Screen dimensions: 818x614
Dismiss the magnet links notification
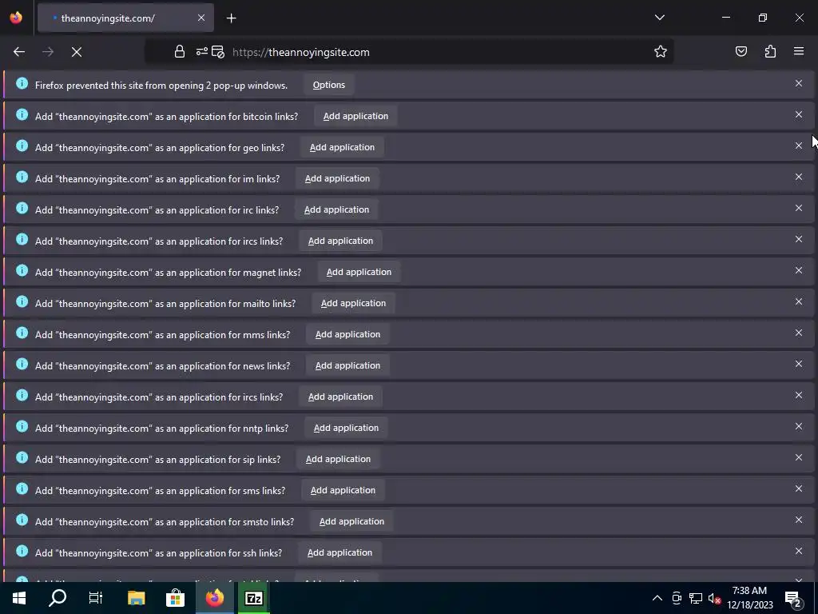799,270
